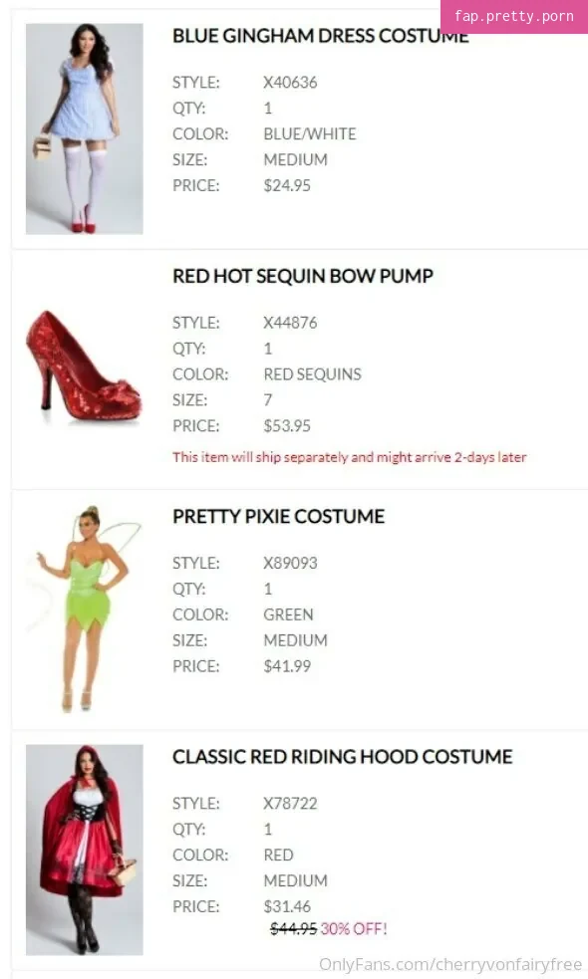588x979 pixels.
Task: Click the fap.pretty.porn pink banner
Action: [x=513, y=16]
